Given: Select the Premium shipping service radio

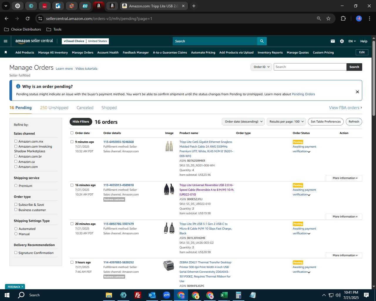Looking at the screenshot, I should (16, 185).
